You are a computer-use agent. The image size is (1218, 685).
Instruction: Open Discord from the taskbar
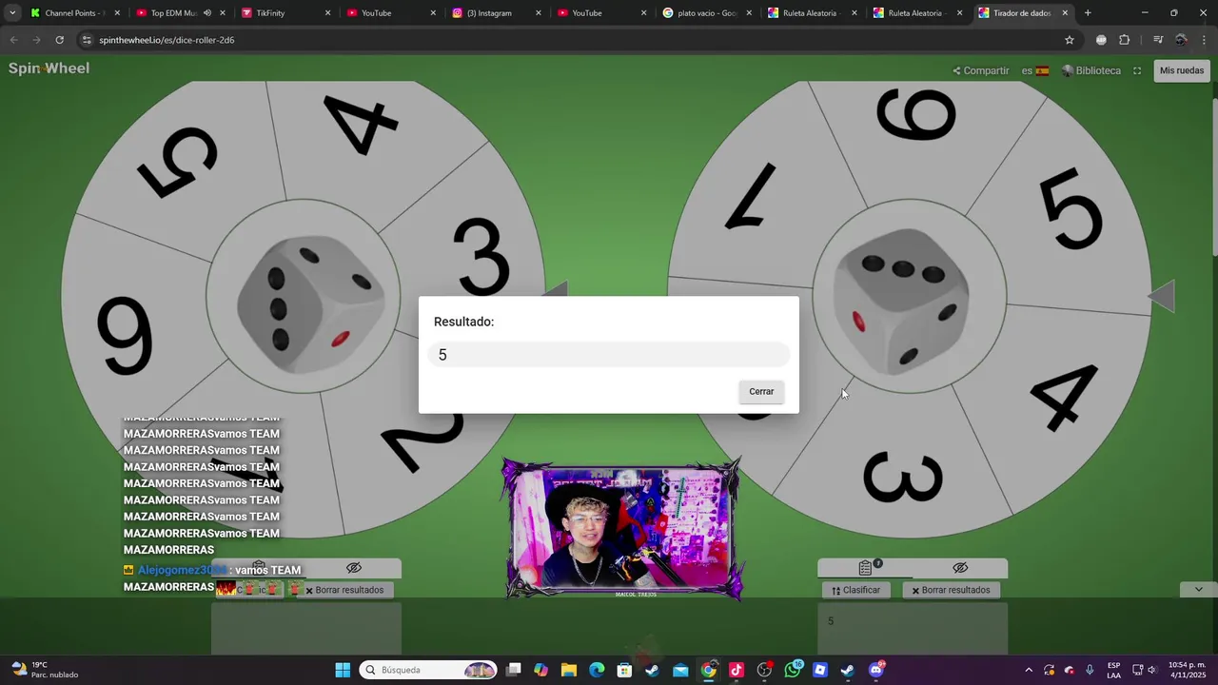876,670
